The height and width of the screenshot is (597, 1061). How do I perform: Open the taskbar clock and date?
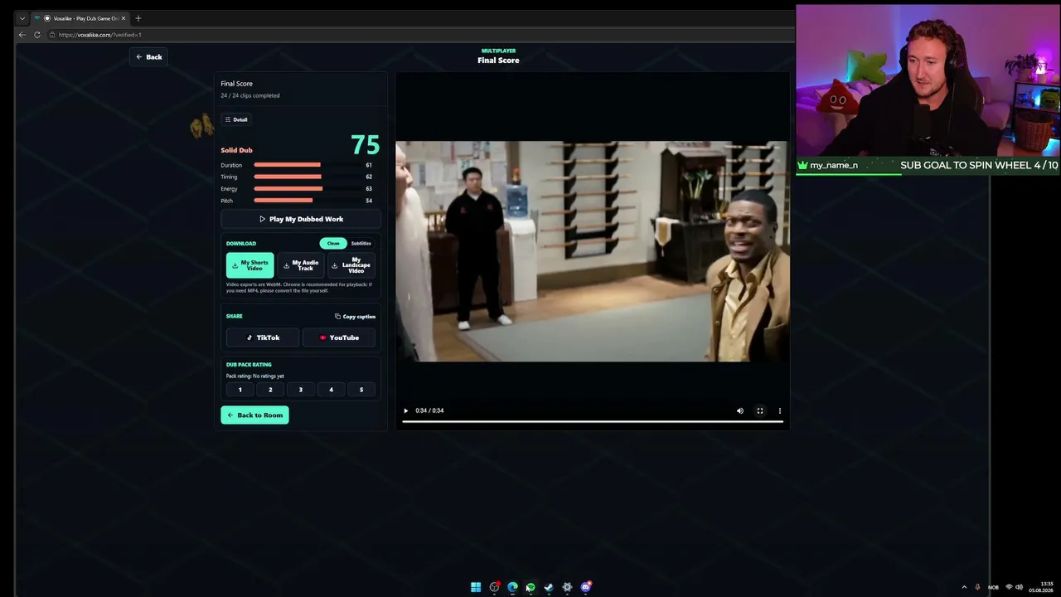click(x=1041, y=587)
